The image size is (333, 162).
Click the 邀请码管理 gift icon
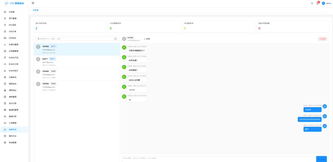tap(5, 110)
